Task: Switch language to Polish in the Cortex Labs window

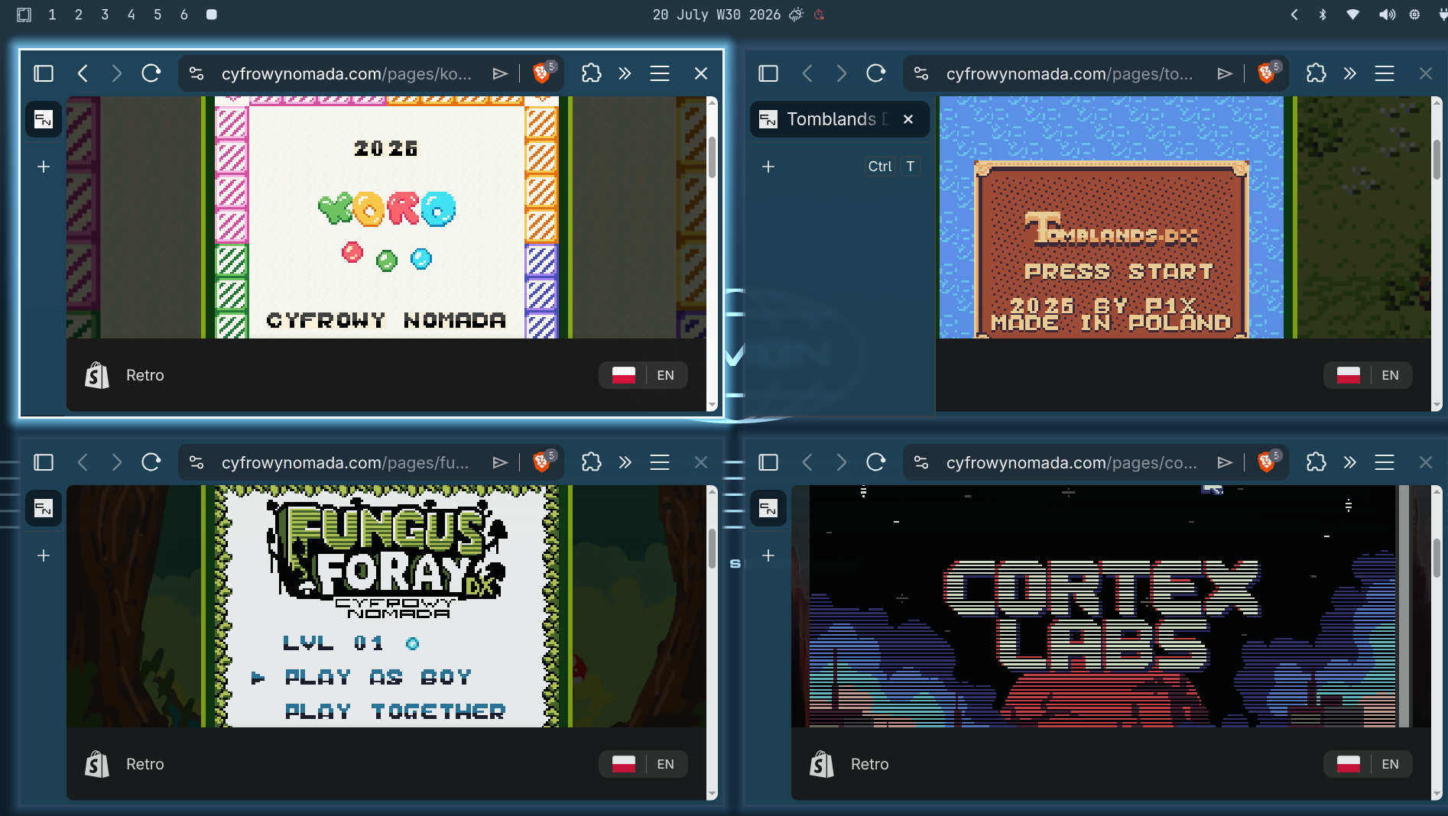Action: point(1349,764)
